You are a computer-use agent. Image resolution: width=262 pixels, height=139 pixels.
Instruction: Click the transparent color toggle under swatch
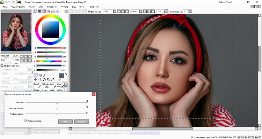(x=60, y=80)
